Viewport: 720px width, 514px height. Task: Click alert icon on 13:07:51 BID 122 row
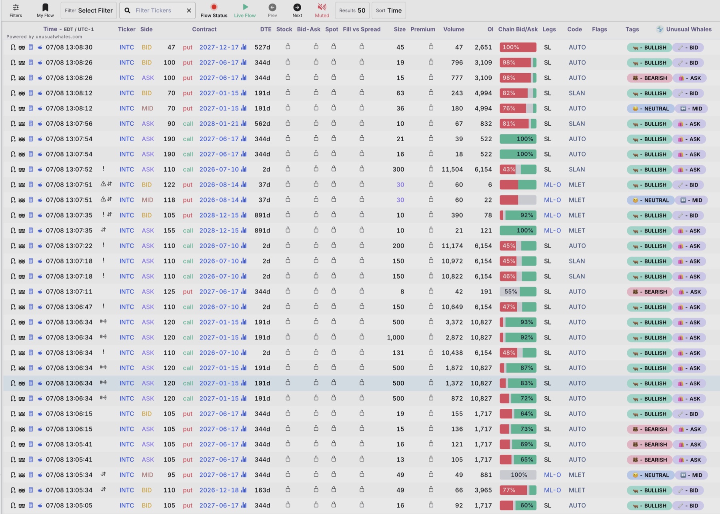click(x=103, y=184)
